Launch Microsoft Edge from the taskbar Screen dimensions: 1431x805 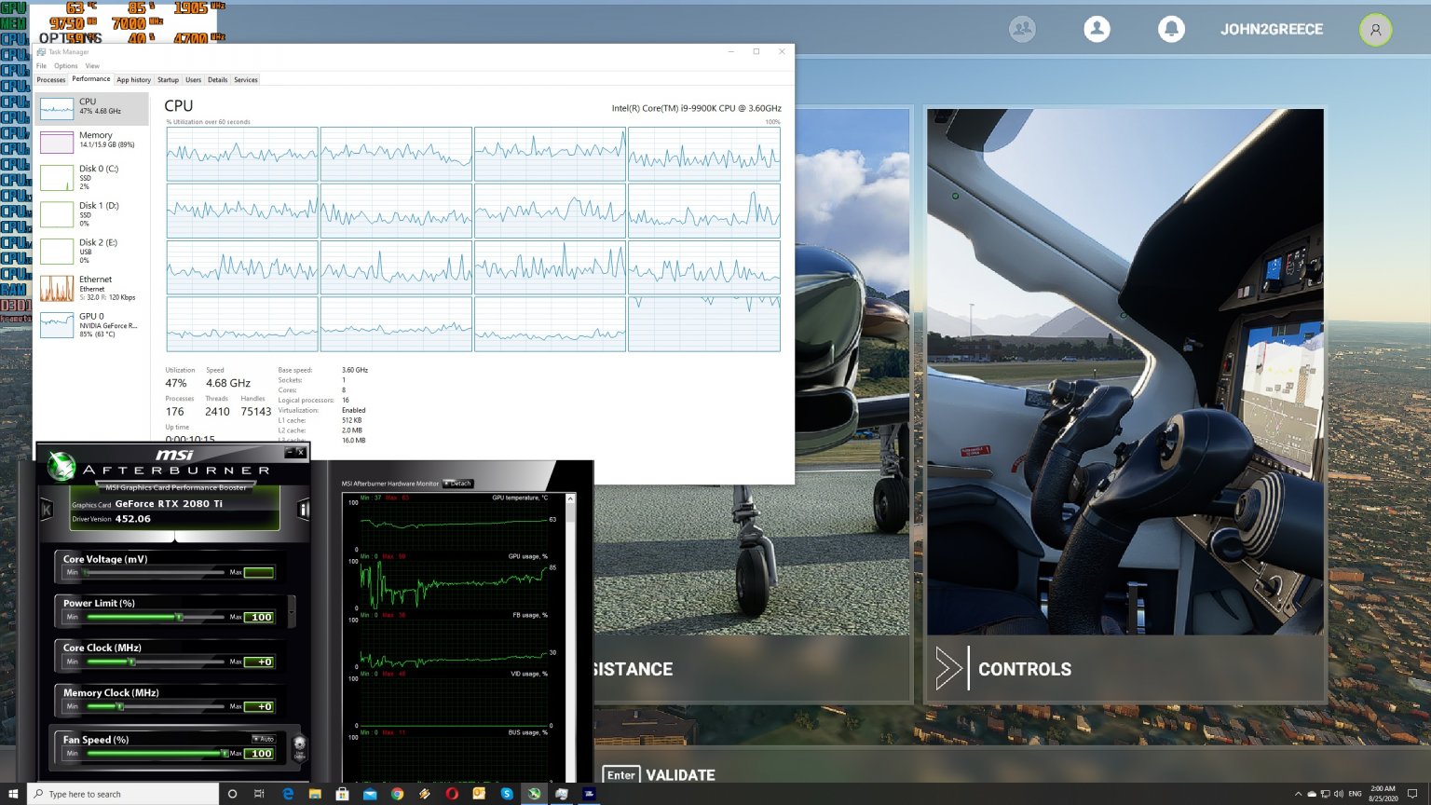coord(288,794)
